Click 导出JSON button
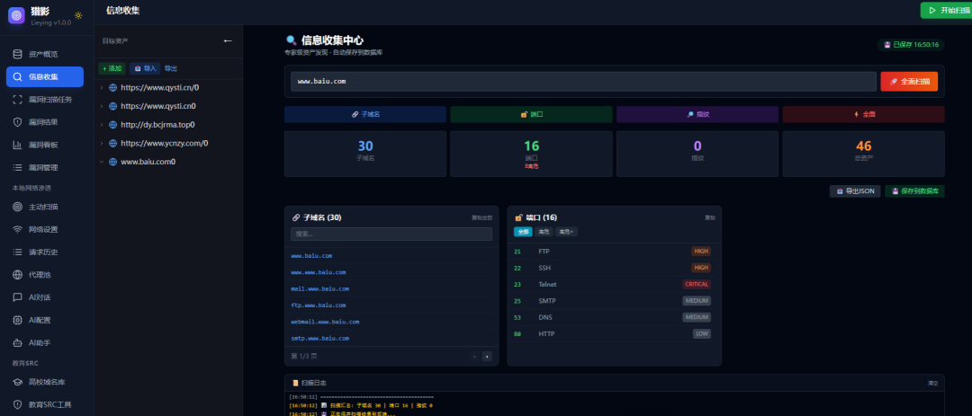 pos(855,191)
